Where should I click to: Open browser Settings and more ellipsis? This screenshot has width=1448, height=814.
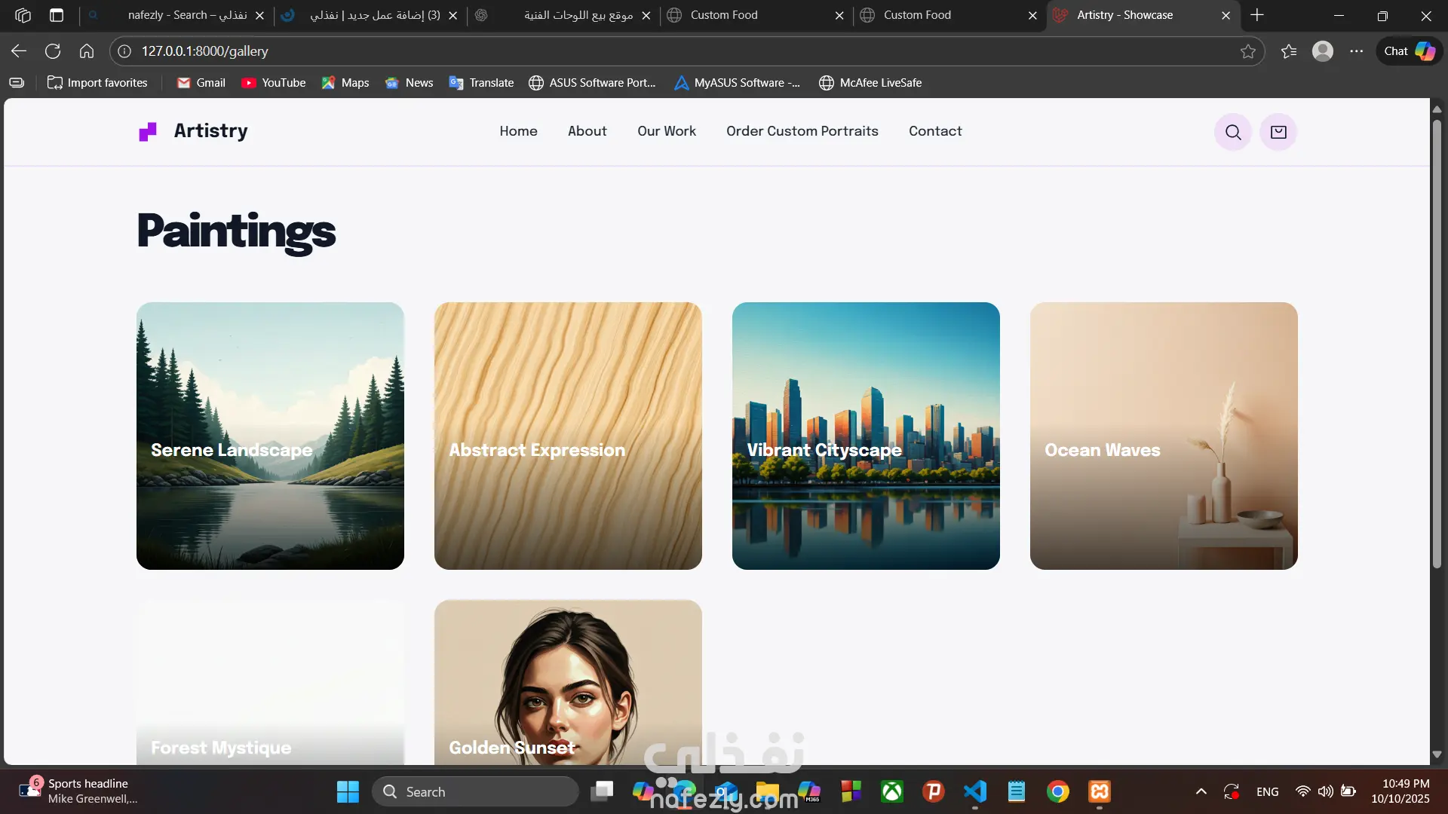tap(1356, 51)
